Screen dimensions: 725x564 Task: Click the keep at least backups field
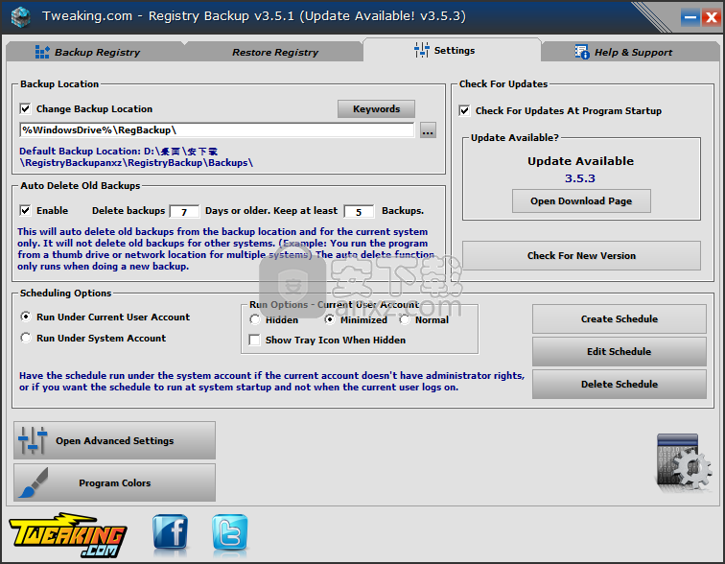coord(359,212)
